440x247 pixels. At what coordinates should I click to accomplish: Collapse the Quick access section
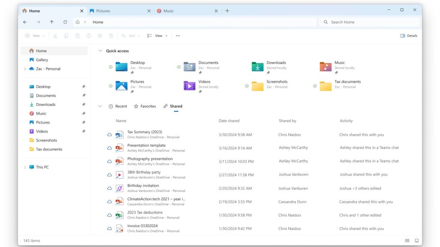coord(100,51)
